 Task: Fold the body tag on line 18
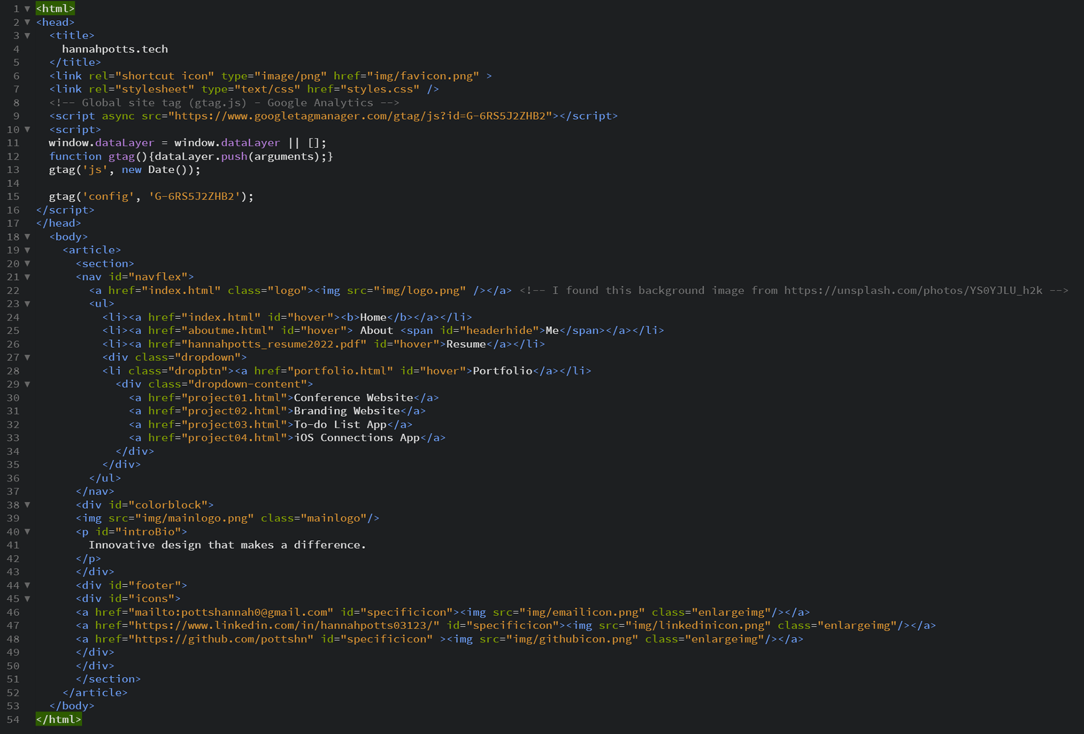pyautogui.click(x=27, y=237)
